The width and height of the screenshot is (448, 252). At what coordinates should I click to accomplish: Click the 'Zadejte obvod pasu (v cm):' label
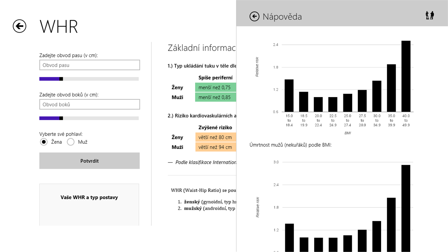tap(68, 55)
